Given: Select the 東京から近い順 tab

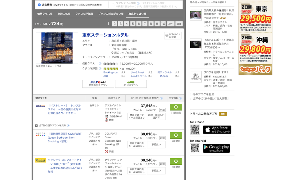Looking at the screenshot, I should tap(137, 14).
